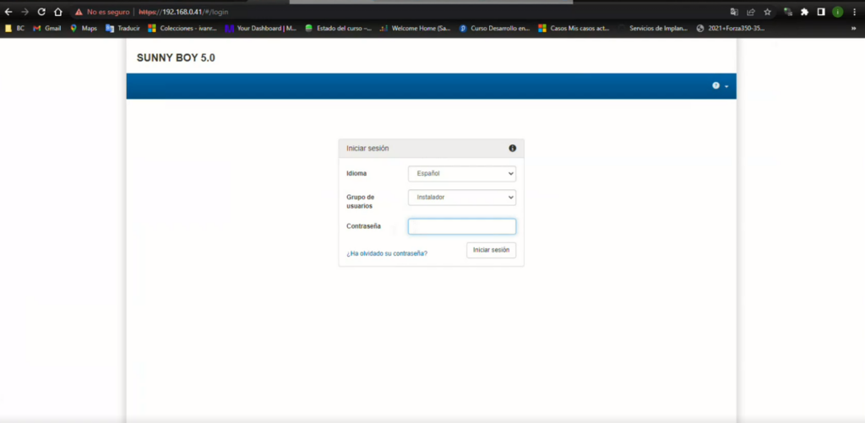Go back to the previous page
The image size is (865, 423).
coord(8,12)
